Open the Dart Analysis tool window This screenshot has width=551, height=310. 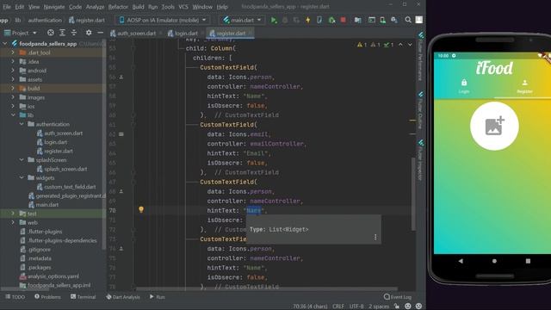coord(123,297)
